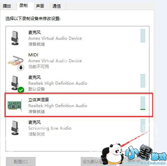Click the MIDI unavailable down-arrow badge
This screenshot has width=167, height=166.
coord(21,67)
